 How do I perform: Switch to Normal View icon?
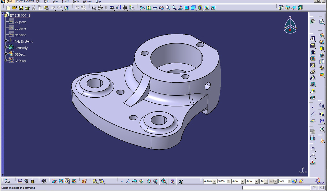point(181,8)
